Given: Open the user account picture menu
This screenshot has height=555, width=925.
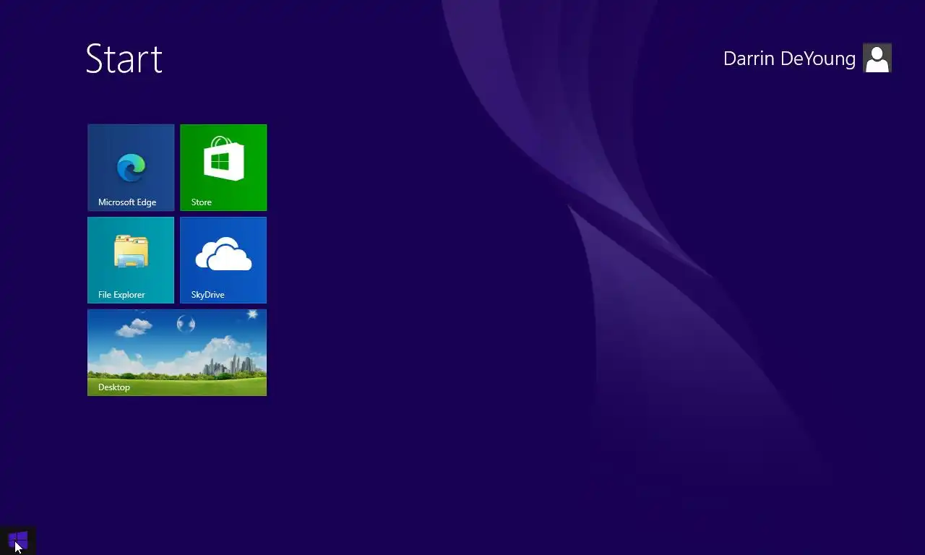Looking at the screenshot, I should (877, 58).
